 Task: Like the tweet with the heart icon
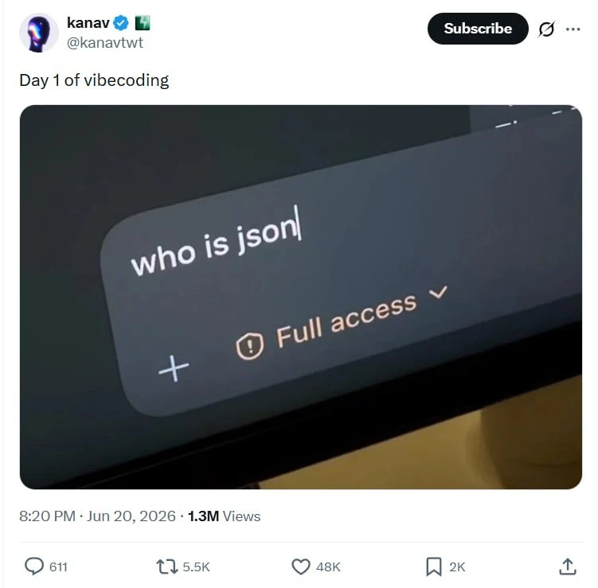(x=301, y=567)
